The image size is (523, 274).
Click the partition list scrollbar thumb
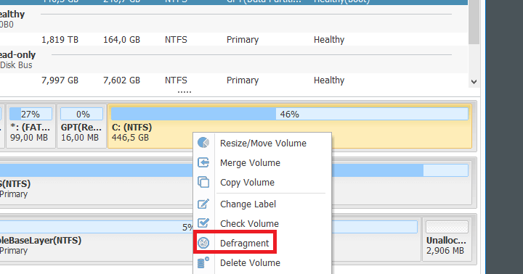click(474, 22)
